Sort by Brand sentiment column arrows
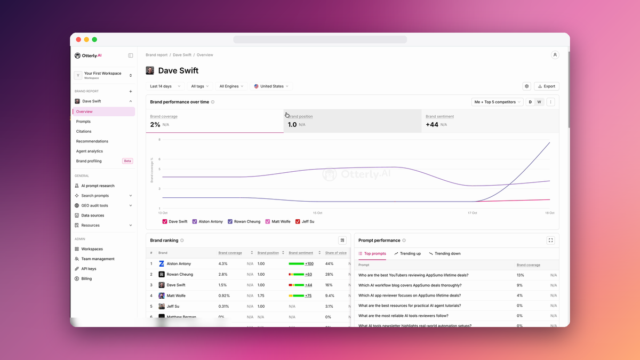 click(319, 253)
